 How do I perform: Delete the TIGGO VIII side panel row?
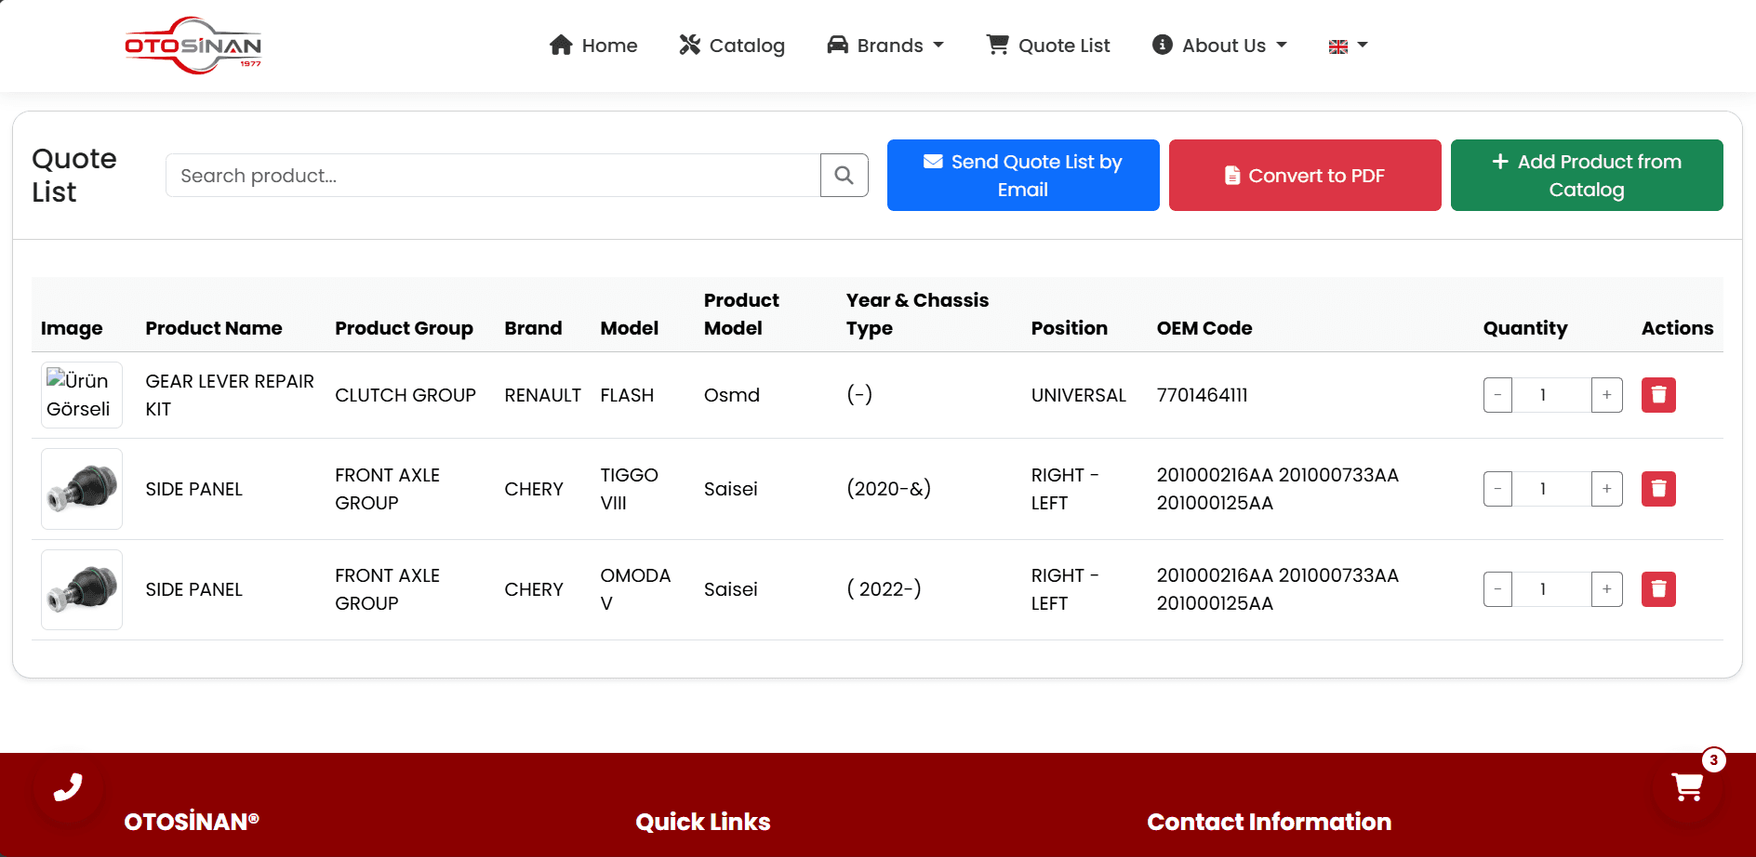pos(1658,489)
